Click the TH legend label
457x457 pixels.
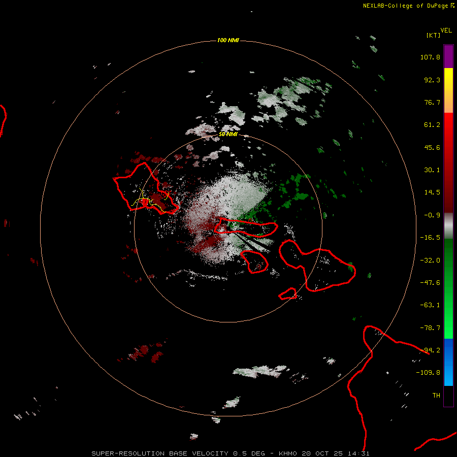point(436,395)
